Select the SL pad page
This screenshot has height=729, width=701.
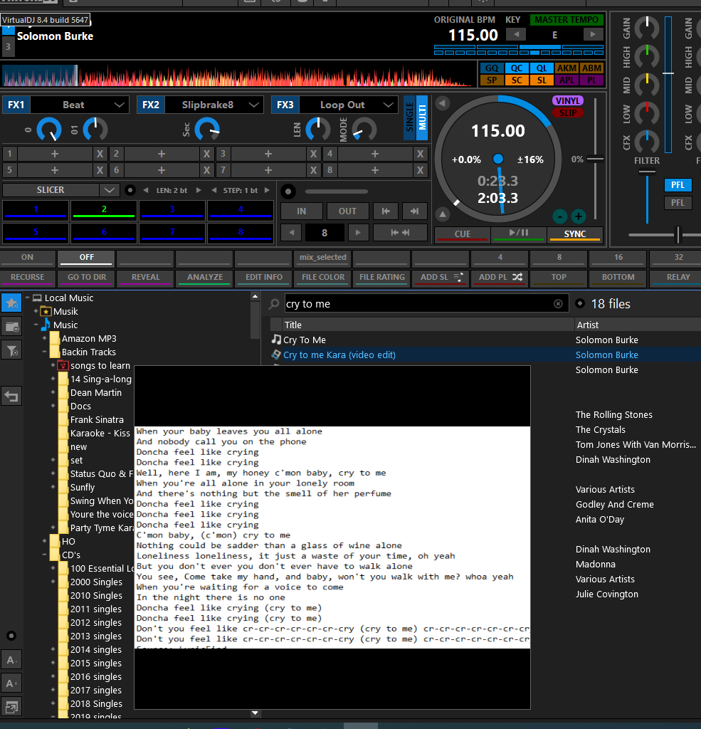(x=542, y=80)
